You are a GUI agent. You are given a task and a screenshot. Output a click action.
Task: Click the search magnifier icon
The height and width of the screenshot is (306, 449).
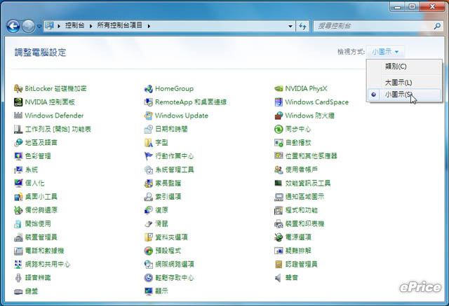[x=437, y=27]
